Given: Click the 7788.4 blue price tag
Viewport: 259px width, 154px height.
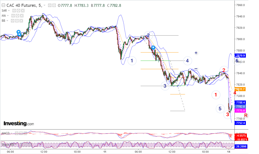Looking at the screenshot, I should click(x=240, y=102).
